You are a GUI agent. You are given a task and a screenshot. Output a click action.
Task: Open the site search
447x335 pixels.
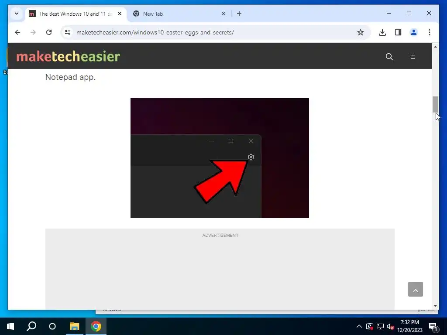[389, 57]
